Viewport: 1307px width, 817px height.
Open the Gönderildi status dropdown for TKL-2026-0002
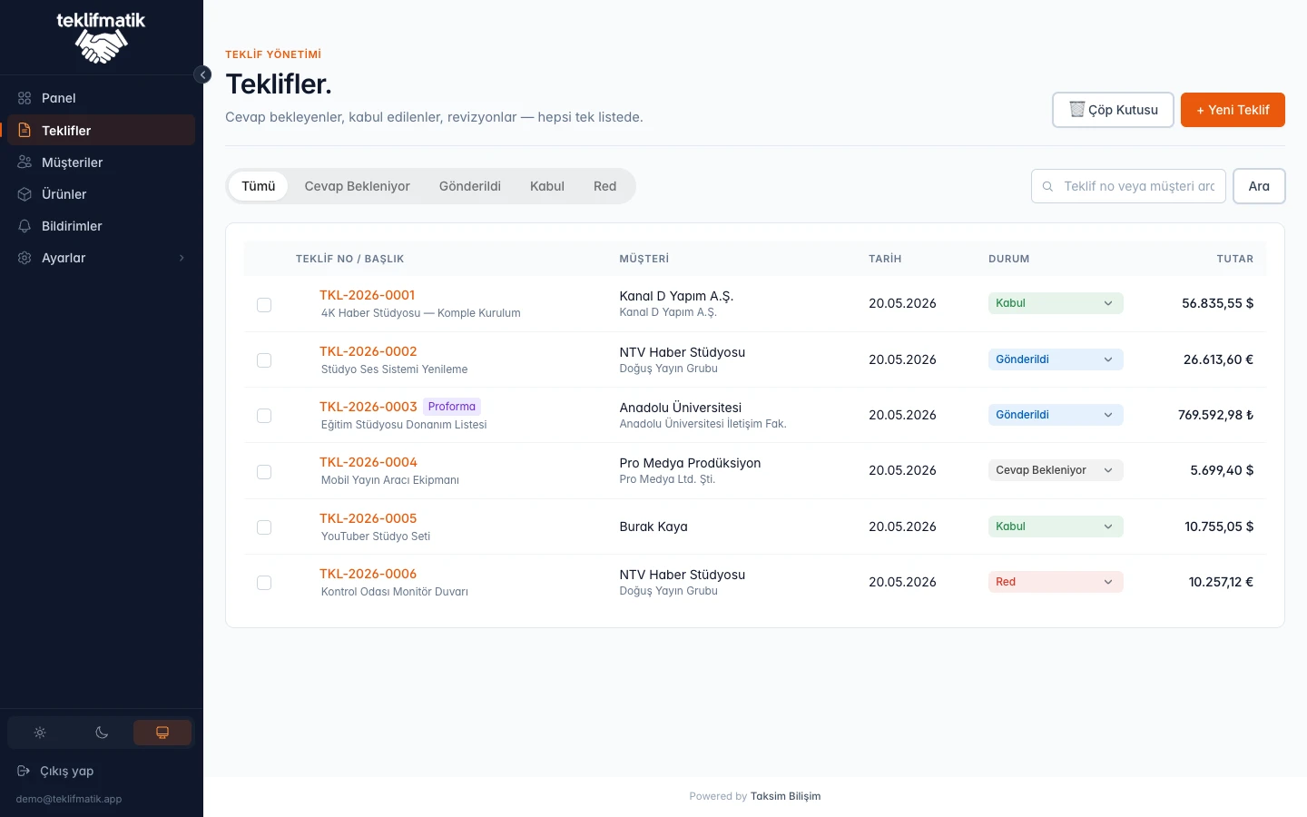point(1056,359)
